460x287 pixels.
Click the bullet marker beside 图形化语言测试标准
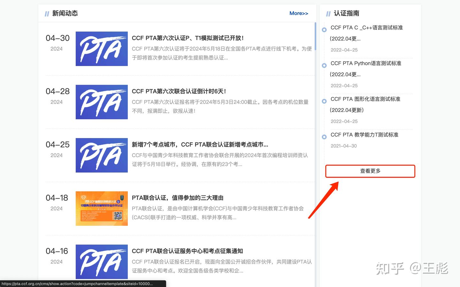pos(324,101)
